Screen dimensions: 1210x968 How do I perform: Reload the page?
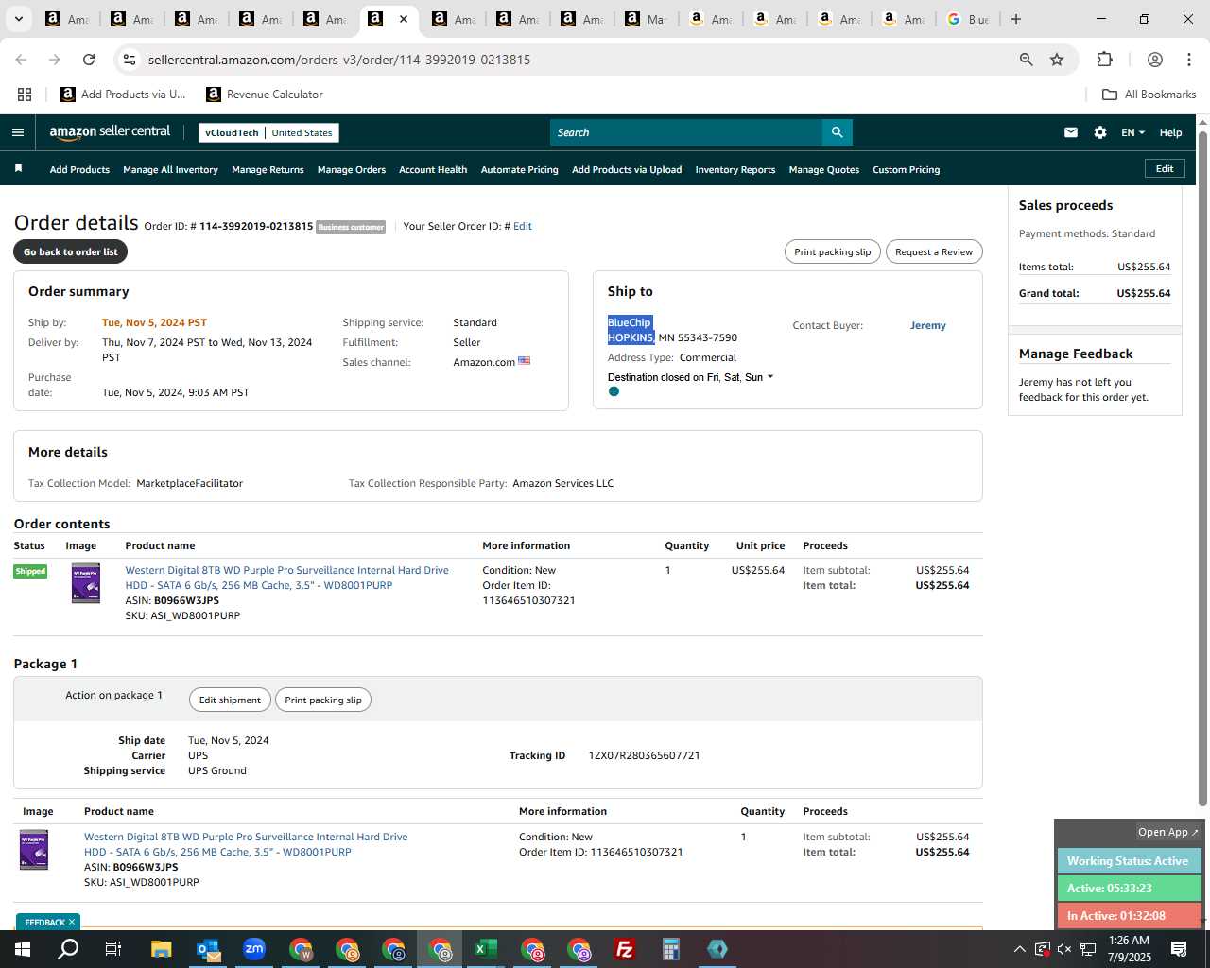(x=89, y=60)
